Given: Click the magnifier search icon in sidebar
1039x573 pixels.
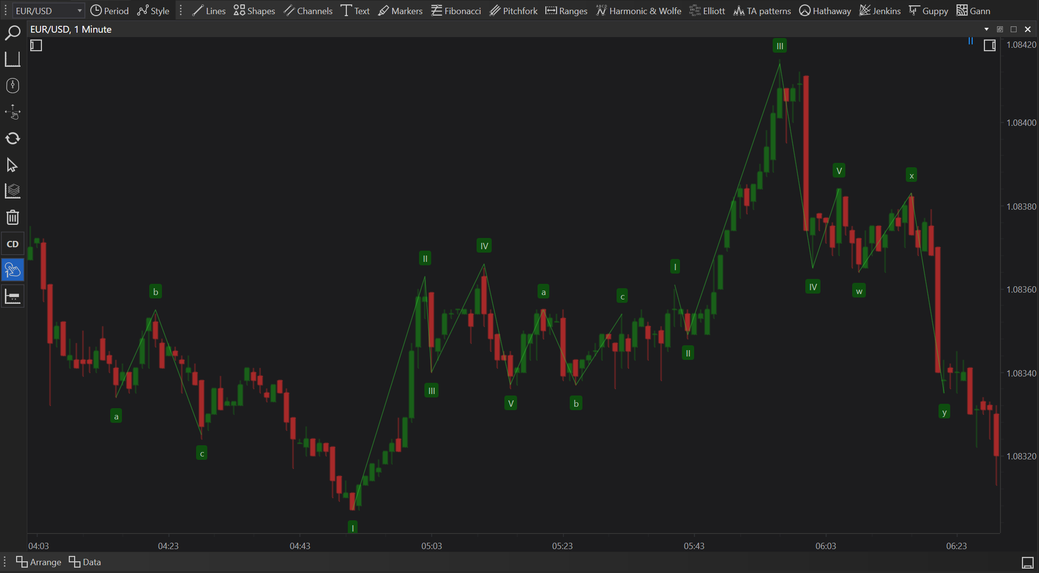Looking at the screenshot, I should click(x=12, y=33).
